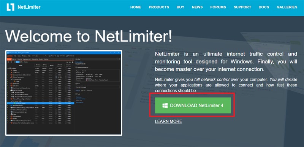The width and height of the screenshot is (304, 147).
Task: Click the DOWNLOAD NetLimiter 4 button
Action: tap(193, 105)
